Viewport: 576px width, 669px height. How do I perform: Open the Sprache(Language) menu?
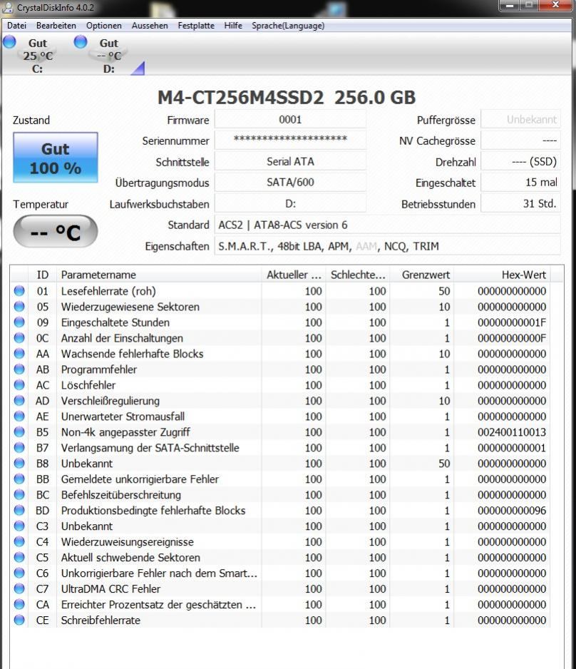tap(288, 26)
